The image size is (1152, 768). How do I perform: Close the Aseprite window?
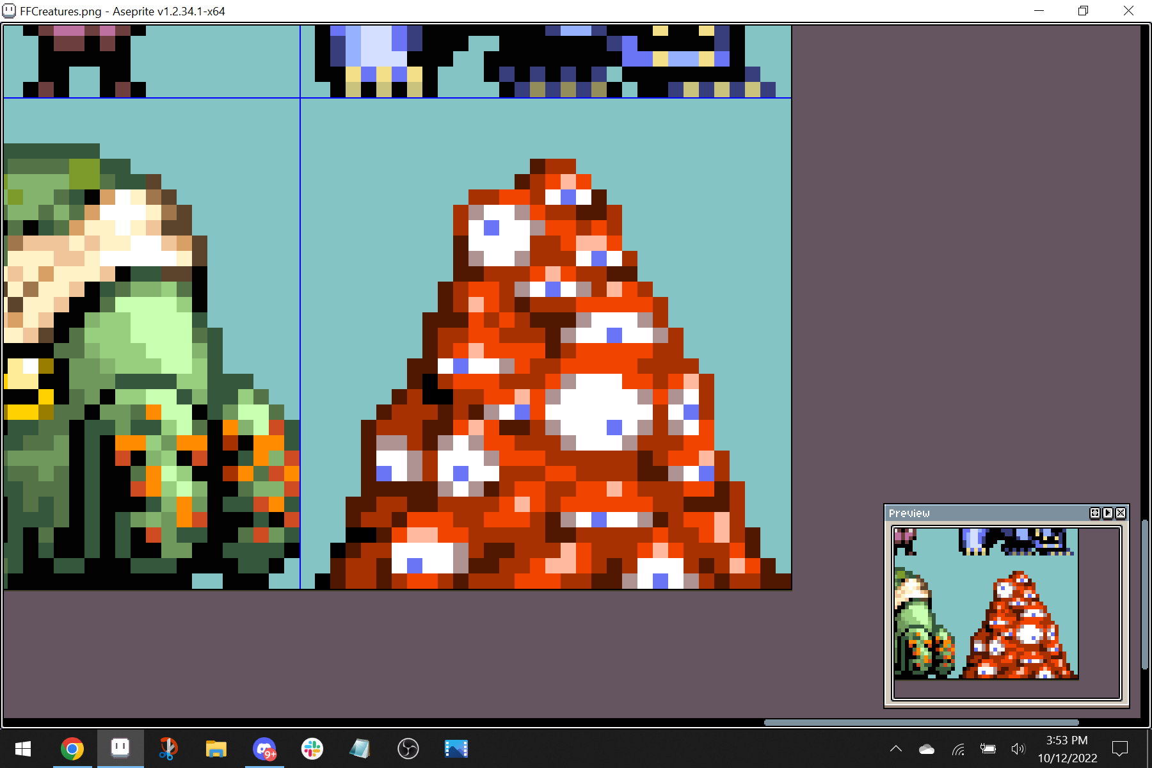point(1128,11)
